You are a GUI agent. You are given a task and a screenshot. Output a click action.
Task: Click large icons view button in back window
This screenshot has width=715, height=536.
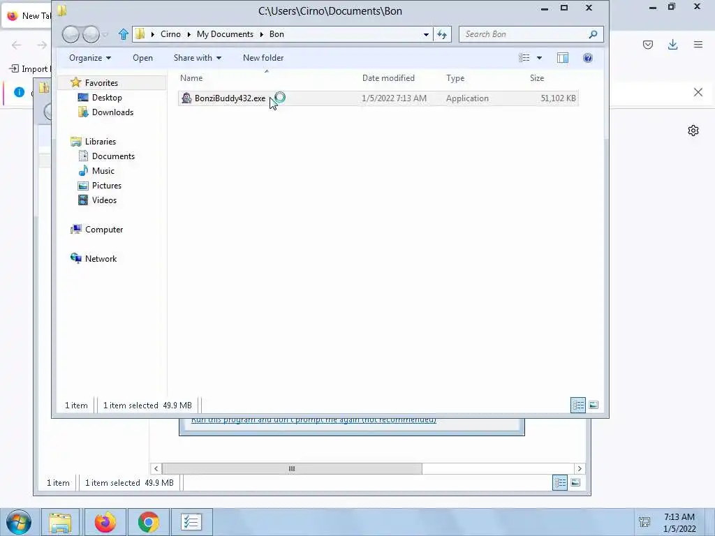[575, 482]
